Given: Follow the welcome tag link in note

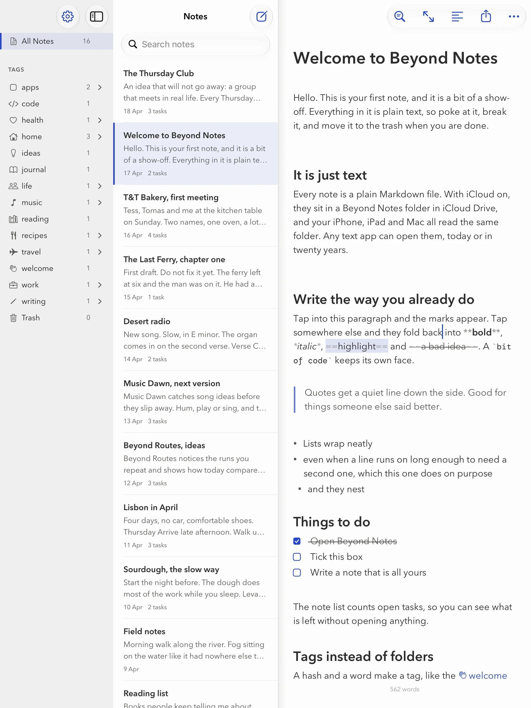Looking at the screenshot, I should coord(483,676).
